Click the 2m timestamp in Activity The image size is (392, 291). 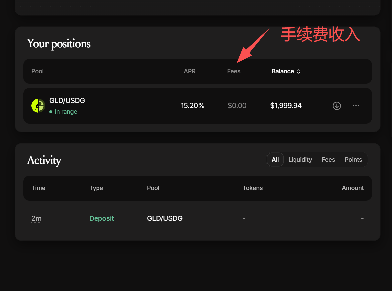[36, 218]
